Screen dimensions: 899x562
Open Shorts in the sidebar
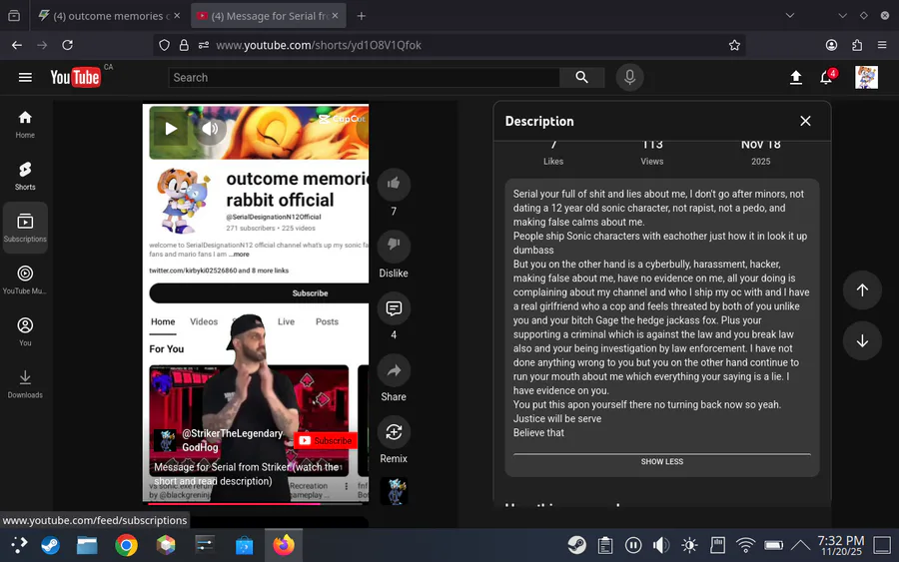[x=25, y=176]
